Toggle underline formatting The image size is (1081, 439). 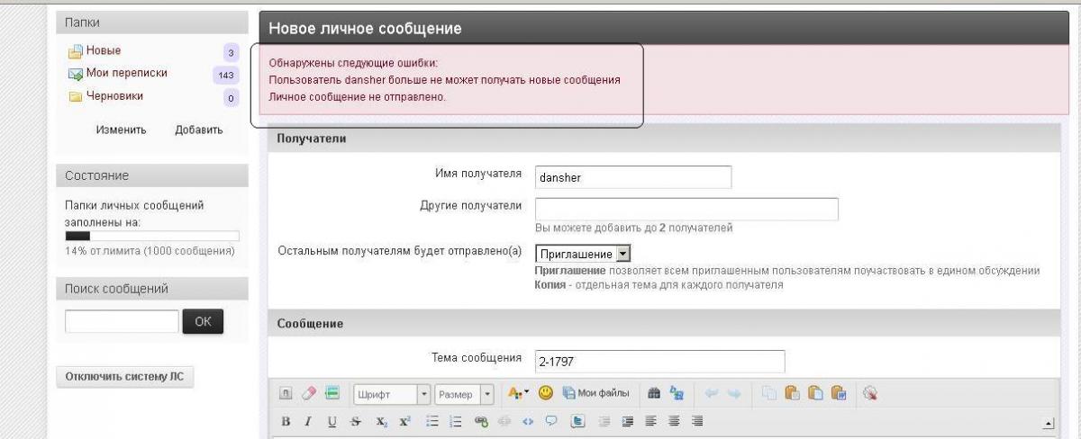click(332, 421)
